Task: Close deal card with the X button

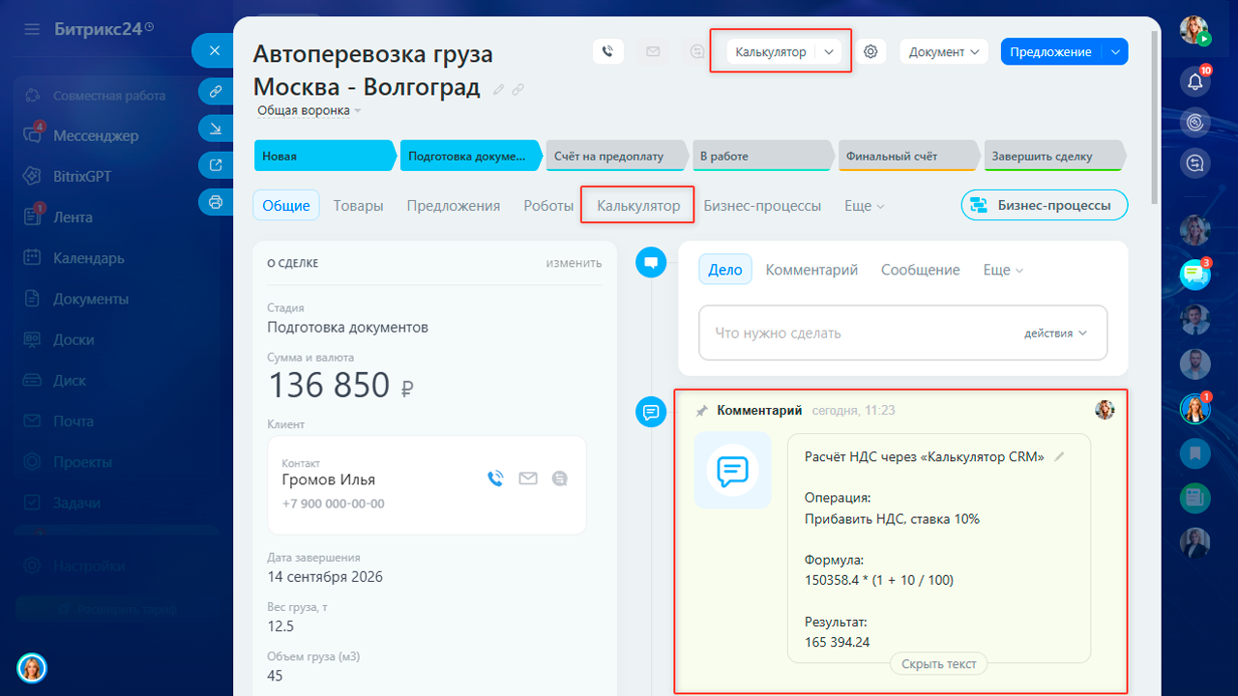Action: pyautogui.click(x=215, y=51)
